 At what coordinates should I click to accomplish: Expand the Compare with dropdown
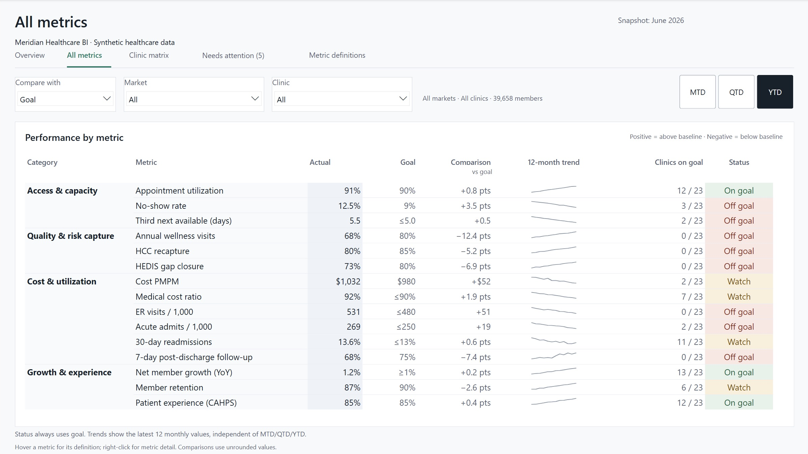point(65,99)
